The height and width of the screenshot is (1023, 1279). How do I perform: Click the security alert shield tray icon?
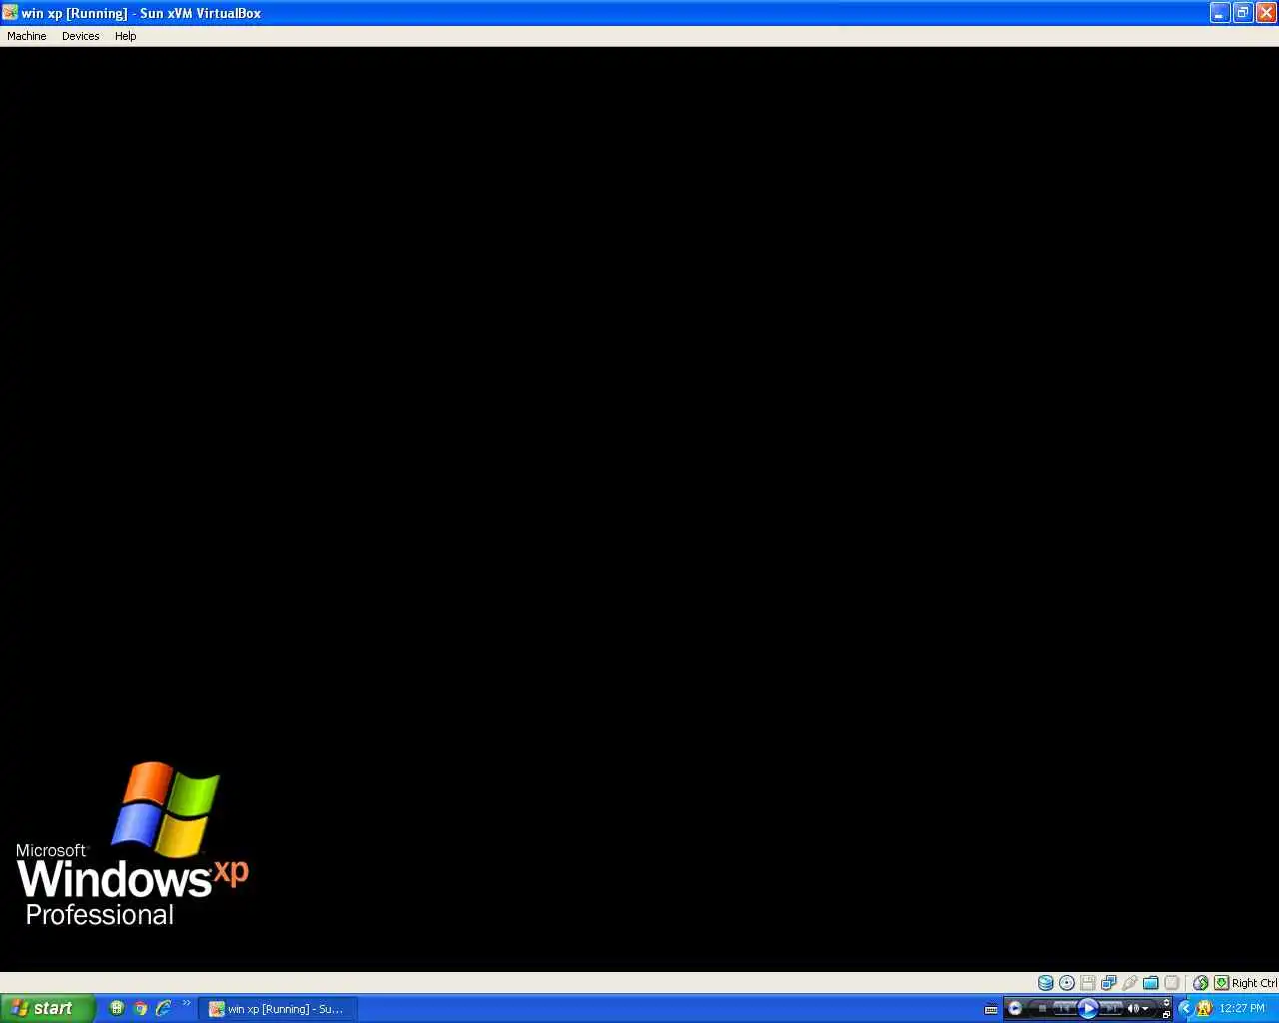[1204, 1008]
